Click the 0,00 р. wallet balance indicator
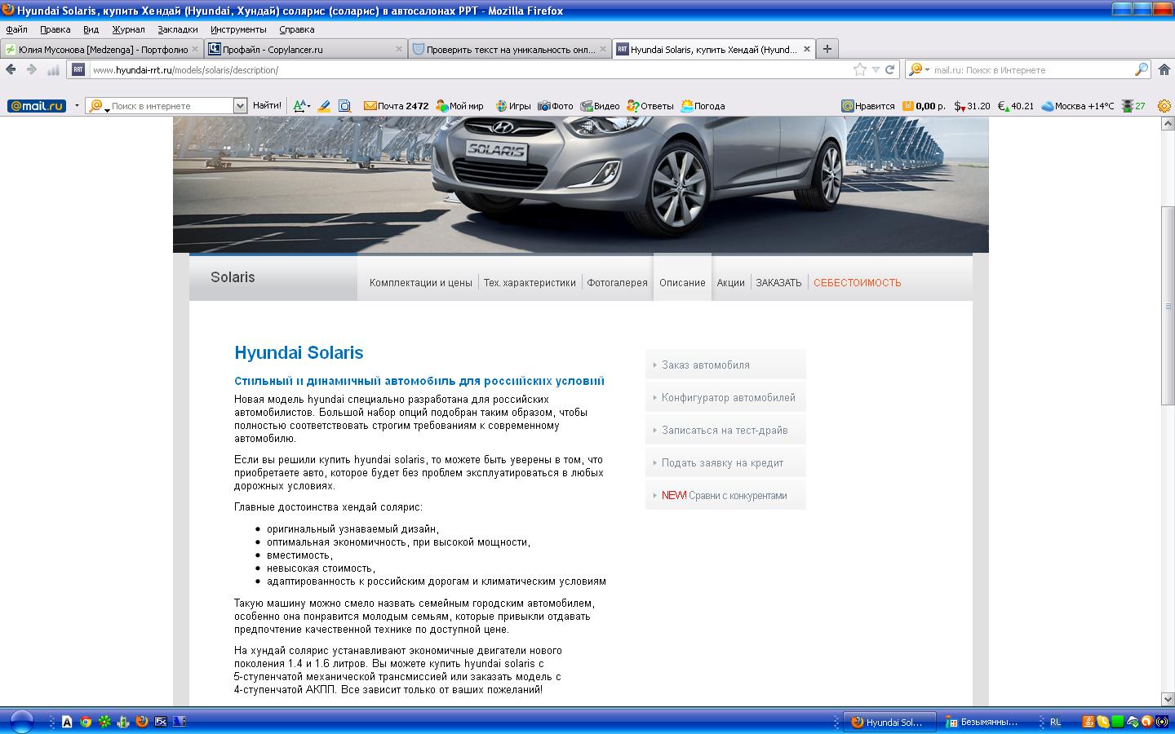Screen dimensions: 1175x734 point(924,106)
